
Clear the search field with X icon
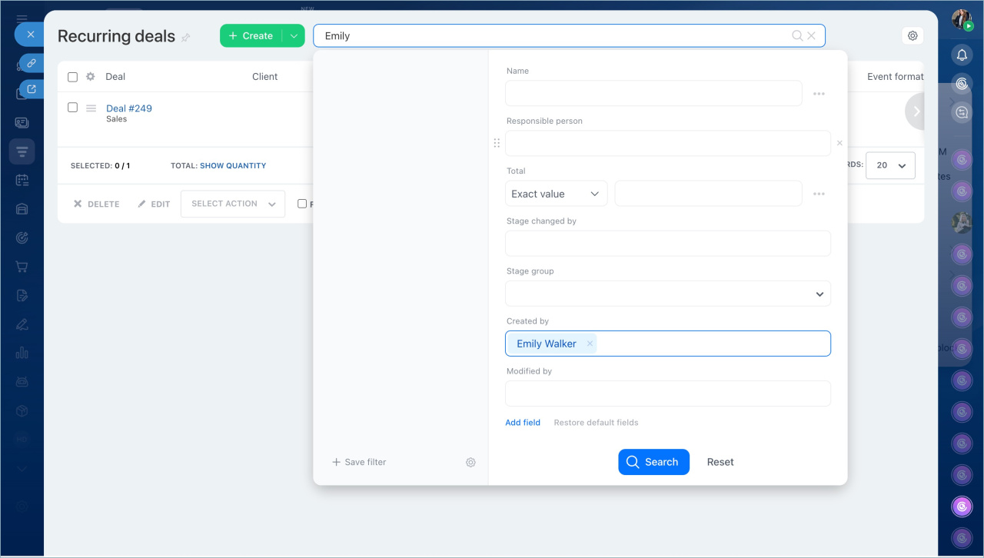coord(811,36)
